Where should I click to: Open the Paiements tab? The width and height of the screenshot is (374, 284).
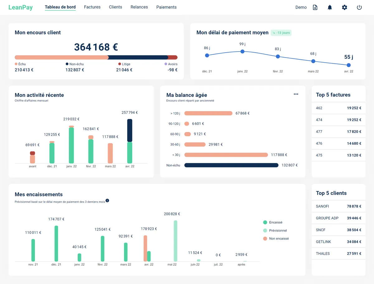[166, 7]
